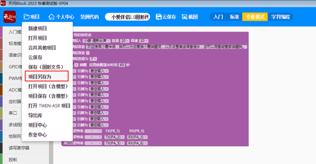Select 项目保存（含模型） menu entry

(x=48, y=96)
